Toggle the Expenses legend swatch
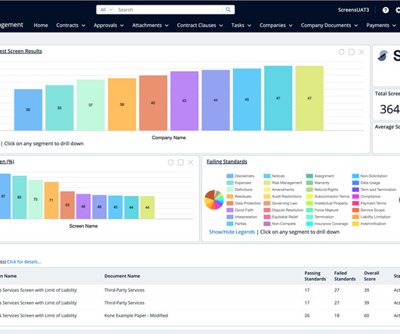The height and width of the screenshot is (334, 400). point(230,183)
